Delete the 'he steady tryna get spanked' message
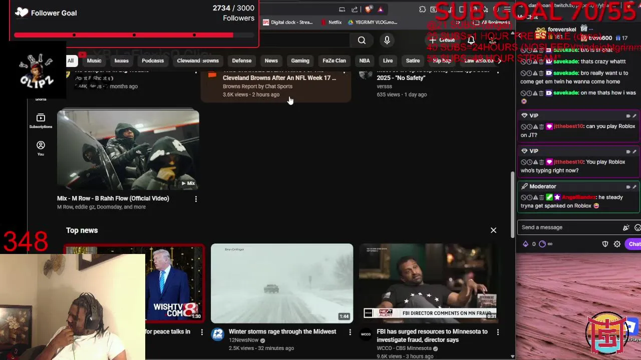641x360 pixels. (541, 198)
